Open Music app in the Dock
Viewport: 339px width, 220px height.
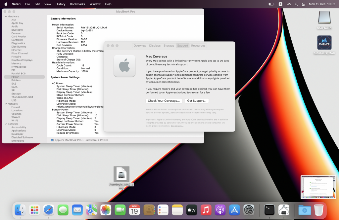tap(206, 210)
